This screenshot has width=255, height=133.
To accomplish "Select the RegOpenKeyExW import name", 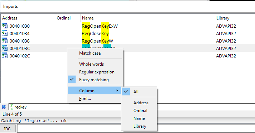I will (100, 26).
